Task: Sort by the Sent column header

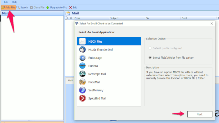Action: [198, 18]
